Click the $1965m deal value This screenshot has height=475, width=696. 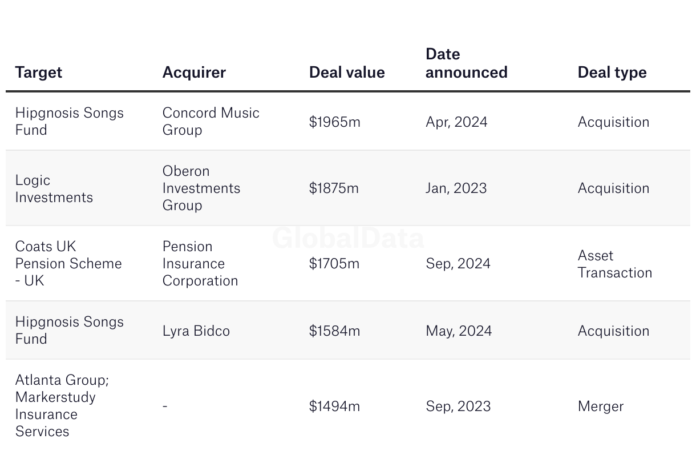(335, 122)
